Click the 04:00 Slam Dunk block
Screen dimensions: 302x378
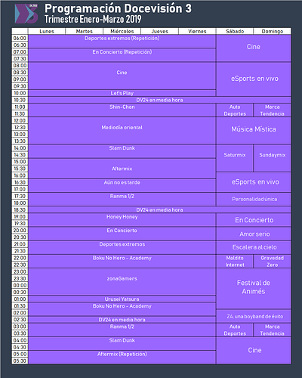(x=122, y=343)
